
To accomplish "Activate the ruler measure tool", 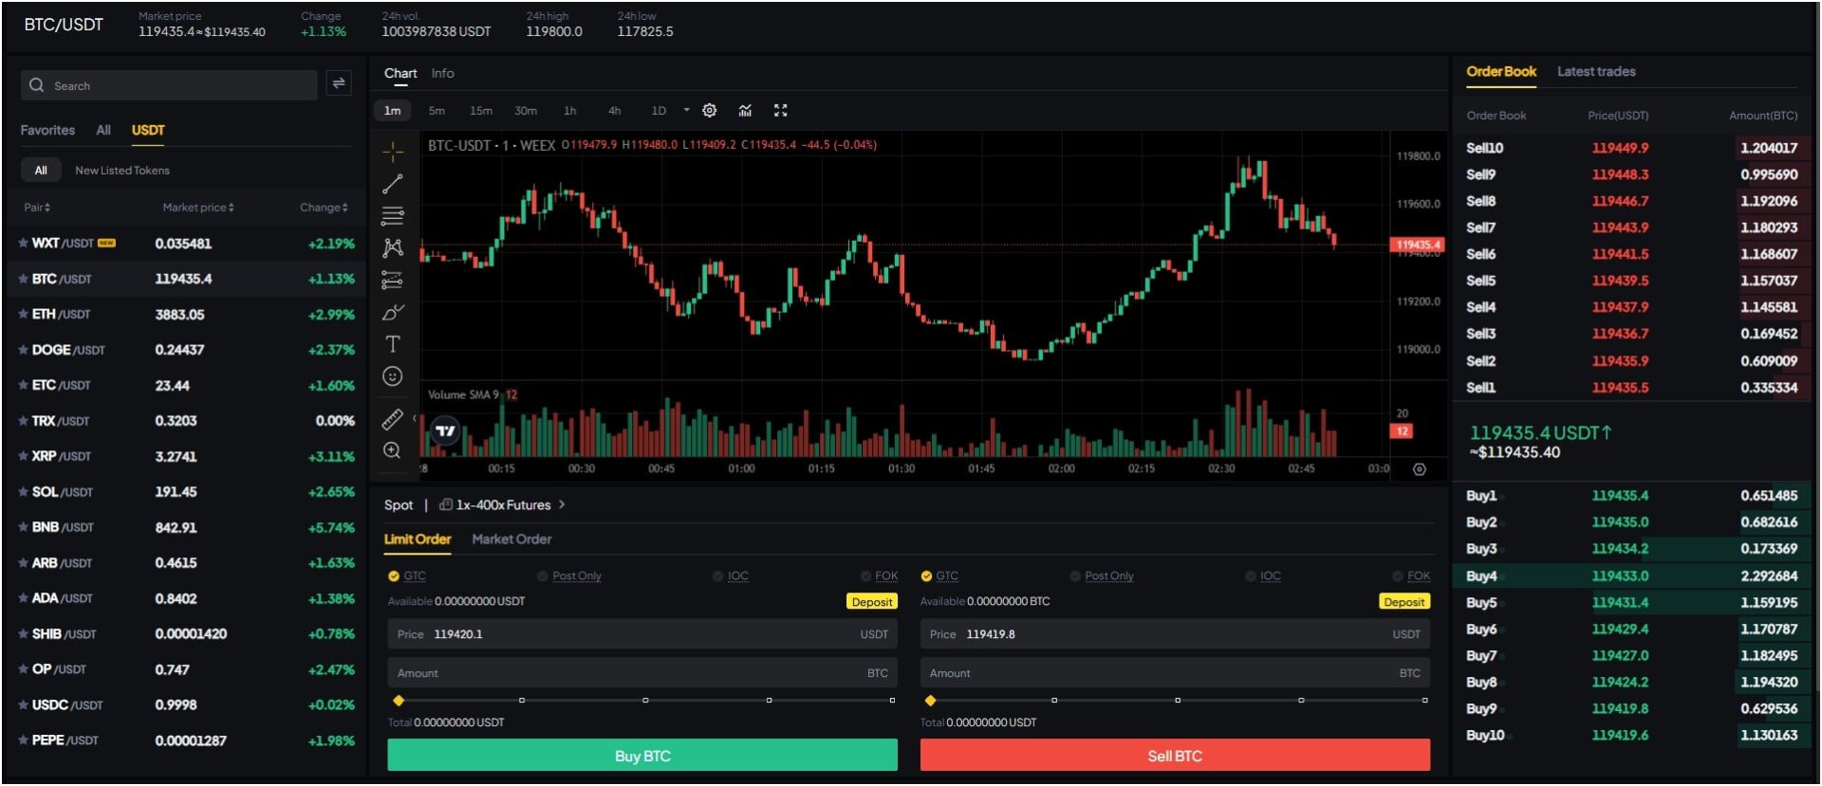I will (x=392, y=419).
